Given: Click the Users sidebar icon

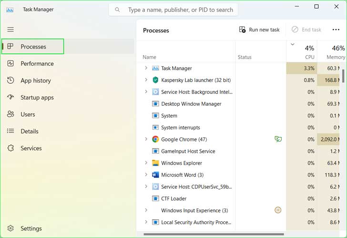Looking at the screenshot, I should [10, 114].
